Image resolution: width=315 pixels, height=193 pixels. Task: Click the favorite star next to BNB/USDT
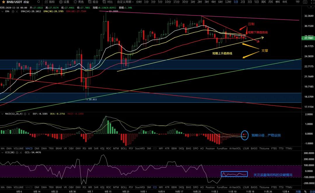[3, 2]
